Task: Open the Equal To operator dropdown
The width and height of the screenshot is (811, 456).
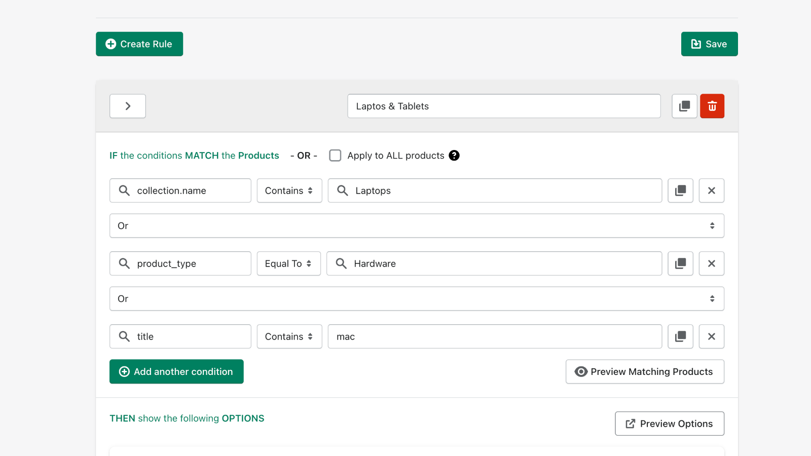Action: [288, 263]
